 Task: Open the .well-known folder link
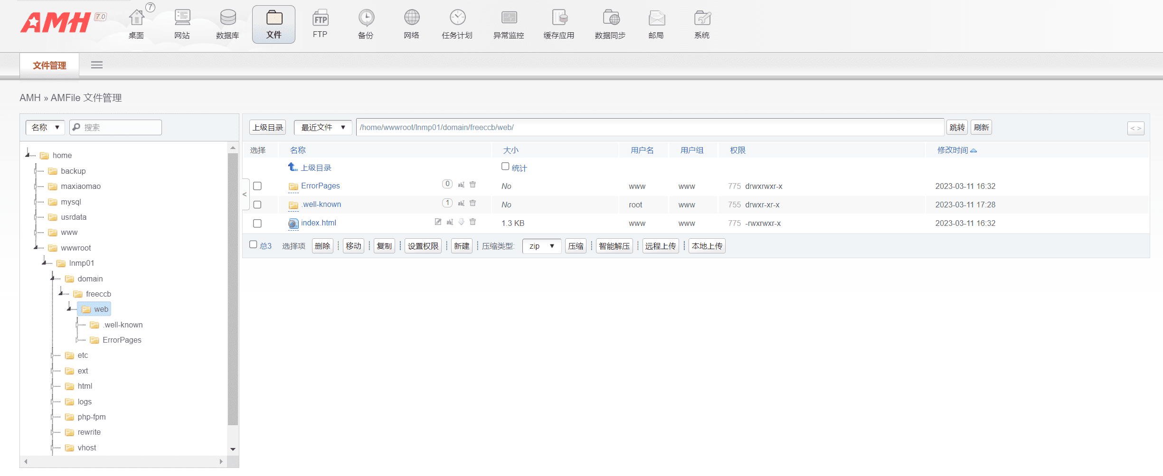pos(321,204)
